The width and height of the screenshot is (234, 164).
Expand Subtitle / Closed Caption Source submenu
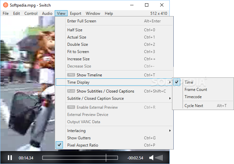pos(170,98)
